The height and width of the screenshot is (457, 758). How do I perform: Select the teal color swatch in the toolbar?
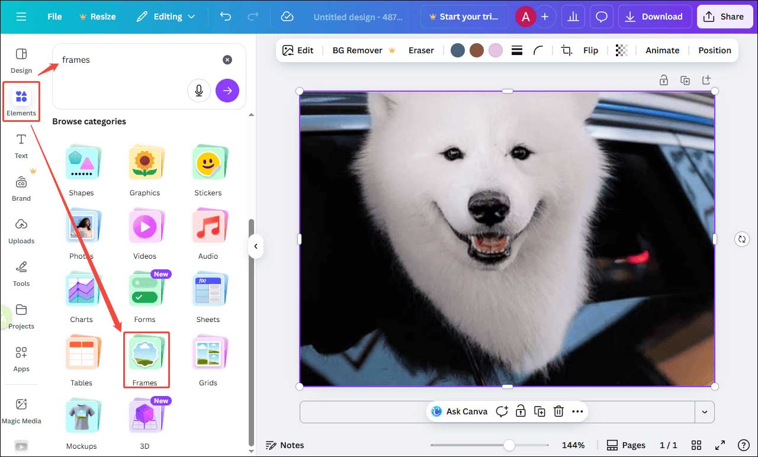458,50
